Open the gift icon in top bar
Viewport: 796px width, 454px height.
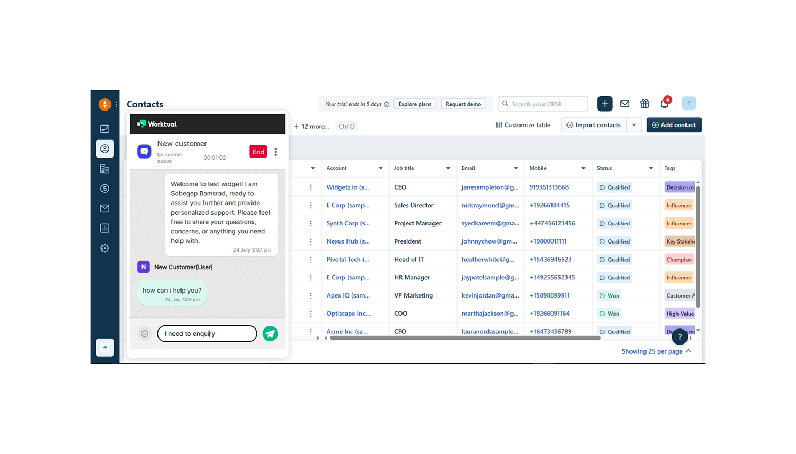[645, 104]
